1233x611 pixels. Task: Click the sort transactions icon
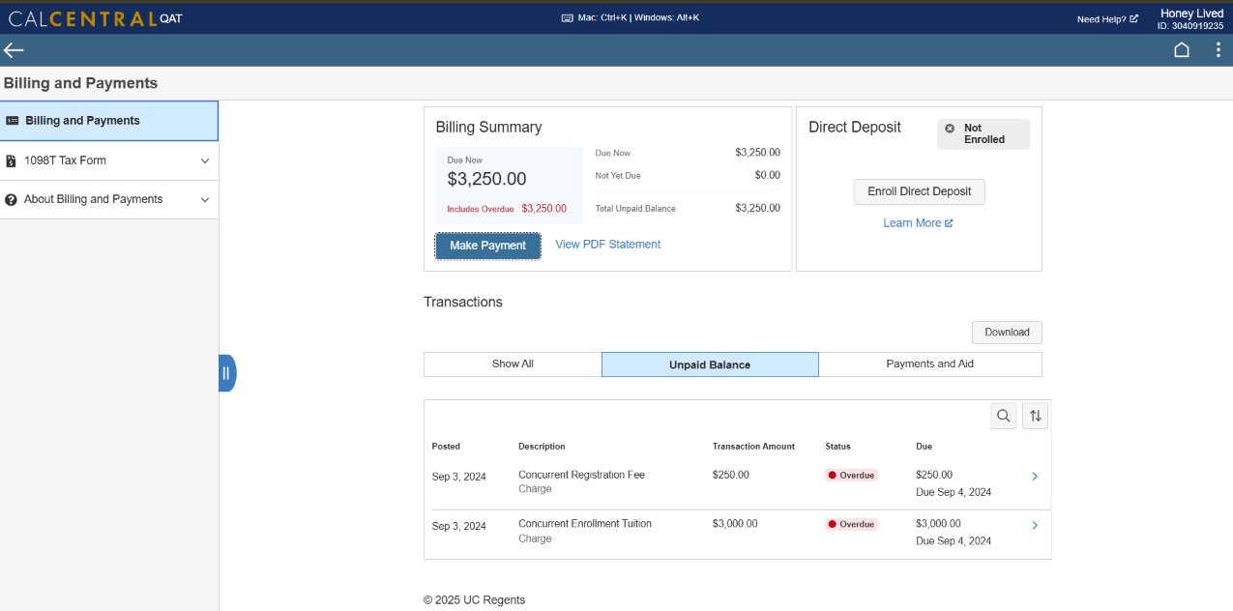pyautogui.click(x=1035, y=415)
